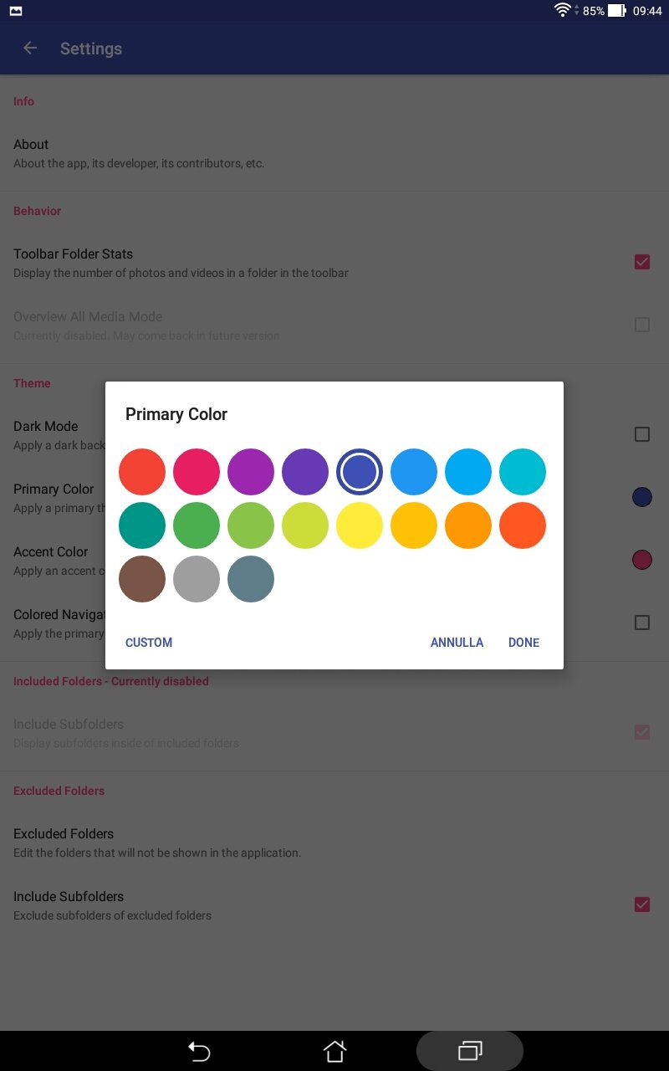Image resolution: width=669 pixels, height=1071 pixels.
Task: Choose the selected indigo color swatch
Action: (x=360, y=472)
